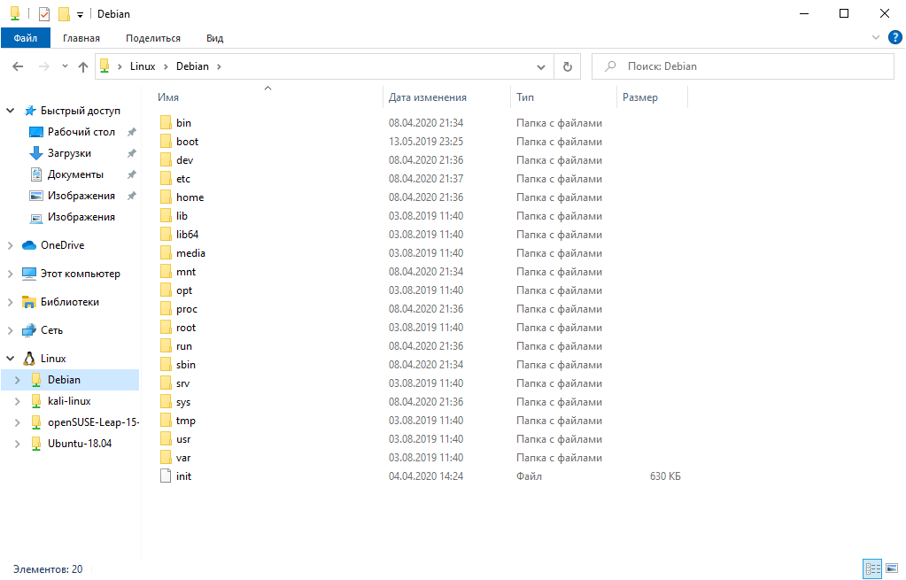Click the Search Debian input field
The height and width of the screenshot is (580, 906).
pyautogui.click(x=743, y=66)
